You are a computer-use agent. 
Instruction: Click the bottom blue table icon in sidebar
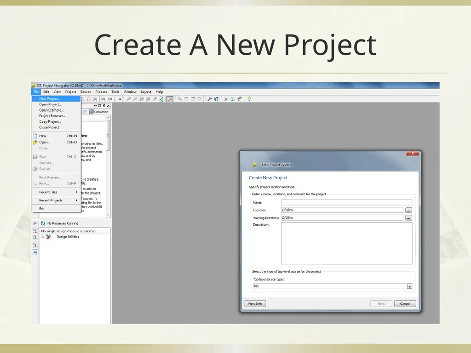[x=35, y=253]
